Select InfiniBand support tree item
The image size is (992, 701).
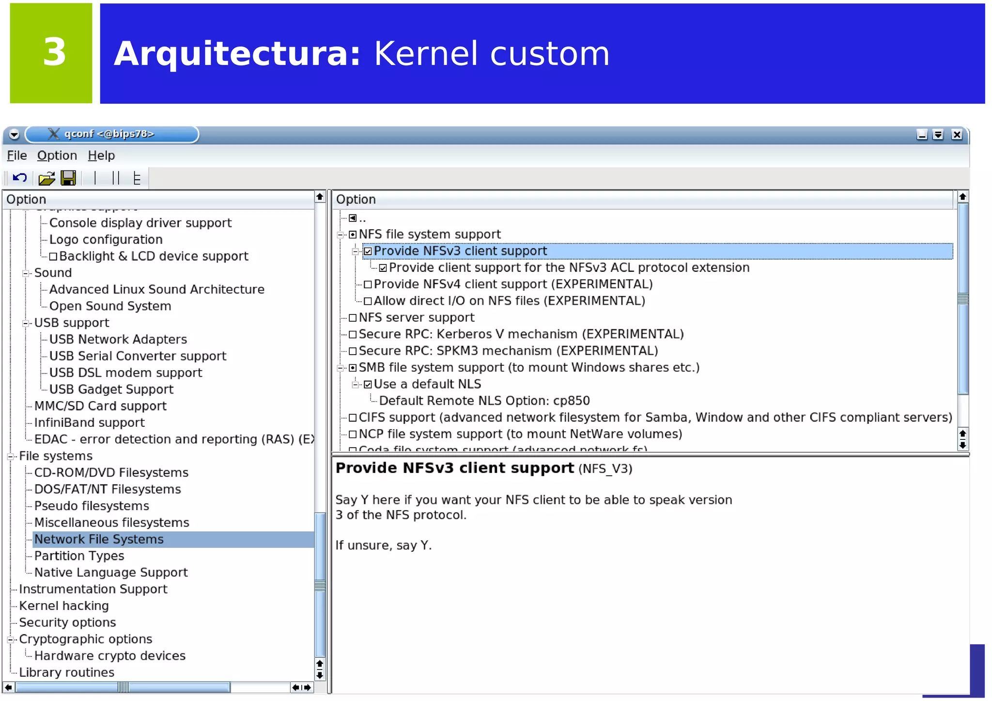tap(89, 423)
